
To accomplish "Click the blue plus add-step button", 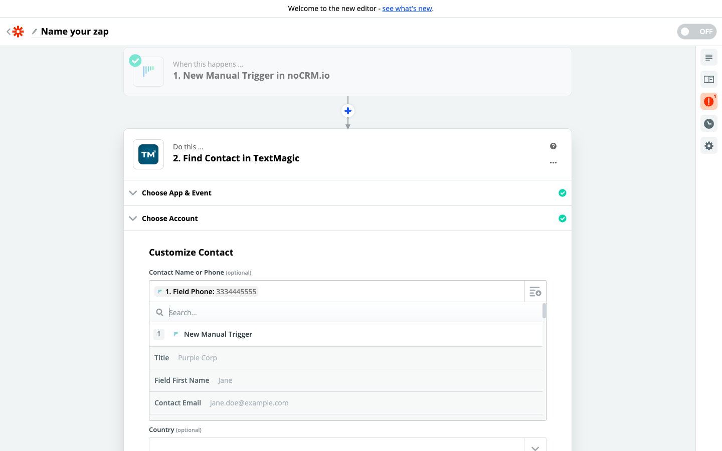I will tap(347, 111).
